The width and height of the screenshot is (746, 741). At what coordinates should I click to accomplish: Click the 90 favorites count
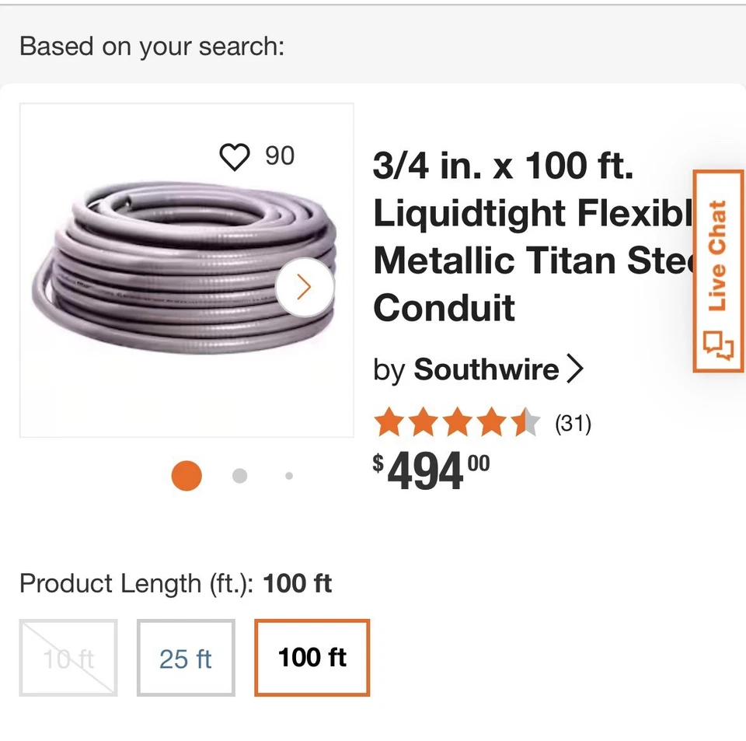pos(280,156)
